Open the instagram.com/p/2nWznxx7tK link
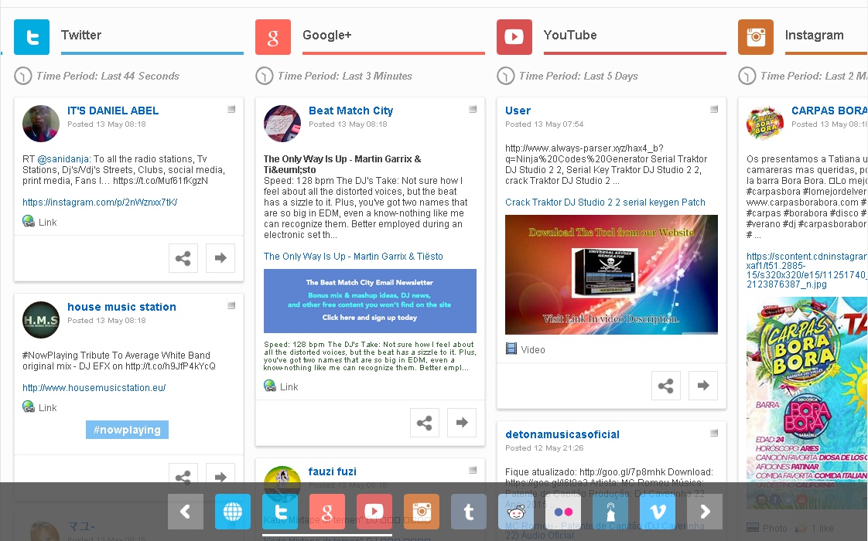Screen dimensions: 868x541 101,202
